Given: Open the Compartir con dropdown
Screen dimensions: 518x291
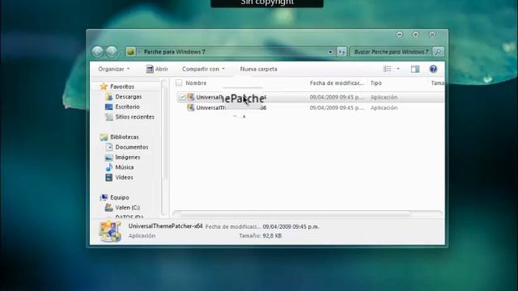Looking at the screenshot, I should pyautogui.click(x=203, y=69).
